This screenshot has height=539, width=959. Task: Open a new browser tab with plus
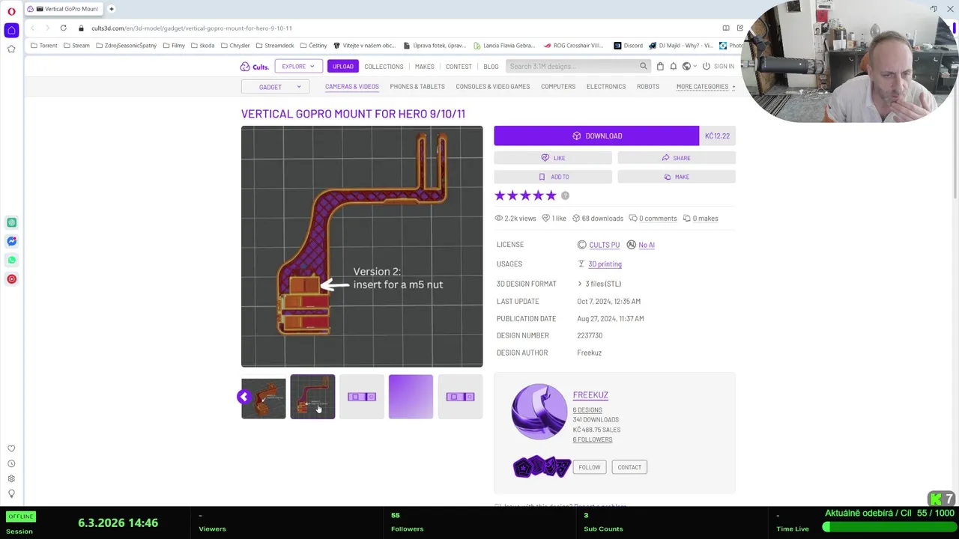pos(111,9)
